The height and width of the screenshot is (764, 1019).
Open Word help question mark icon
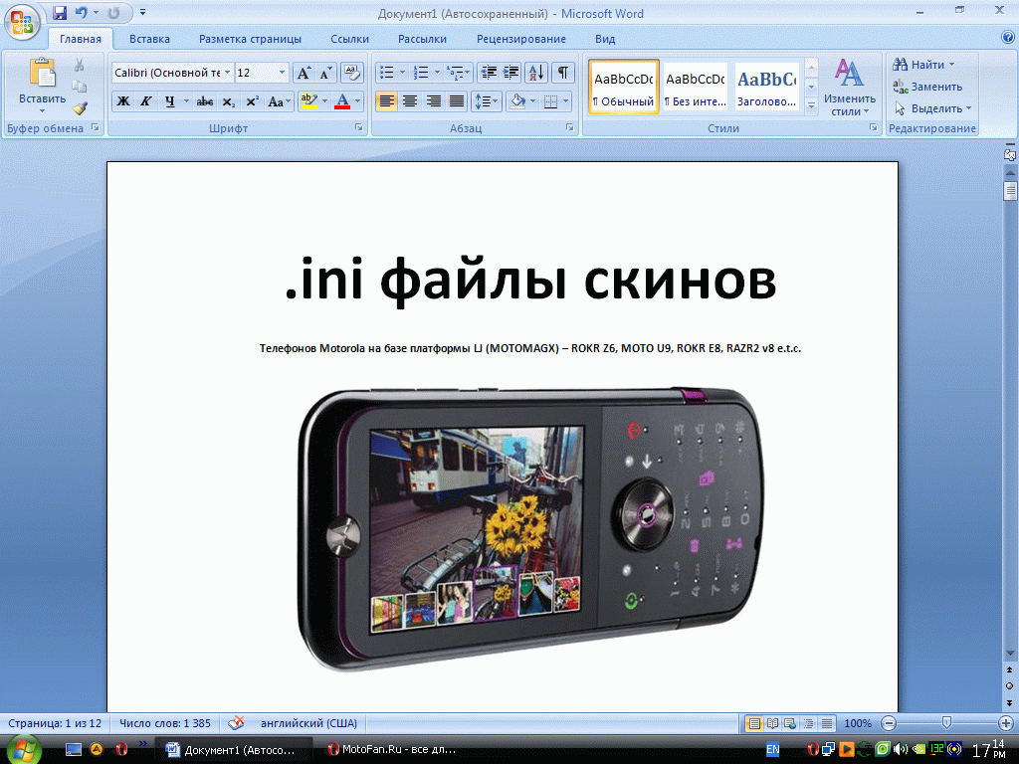[1008, 38]
